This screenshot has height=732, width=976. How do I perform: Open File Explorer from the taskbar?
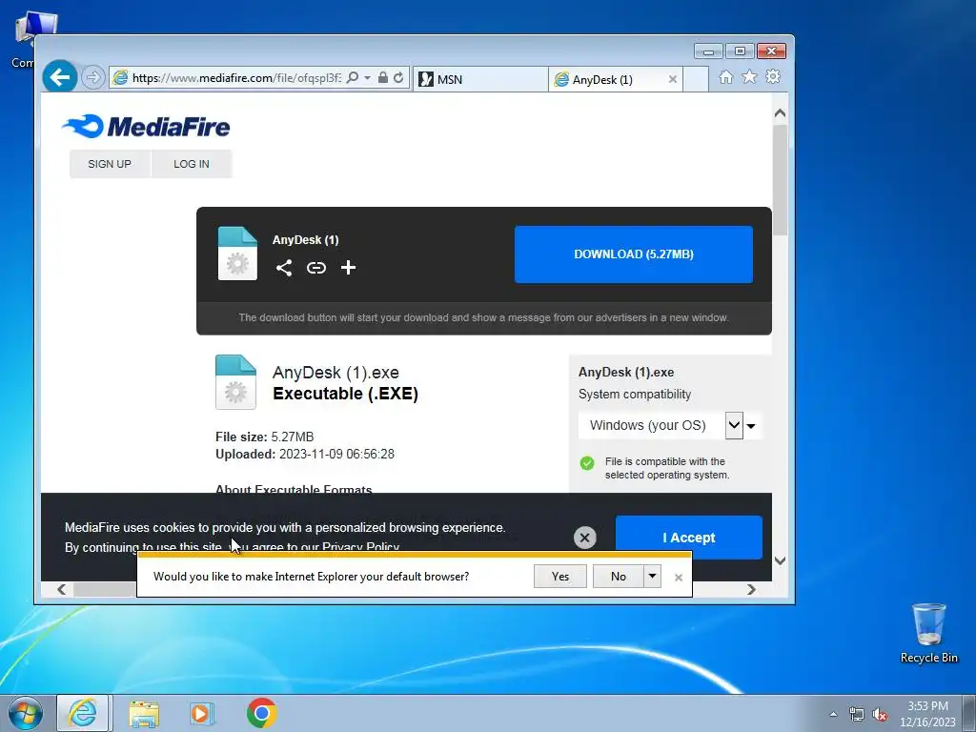click(144, 713)
